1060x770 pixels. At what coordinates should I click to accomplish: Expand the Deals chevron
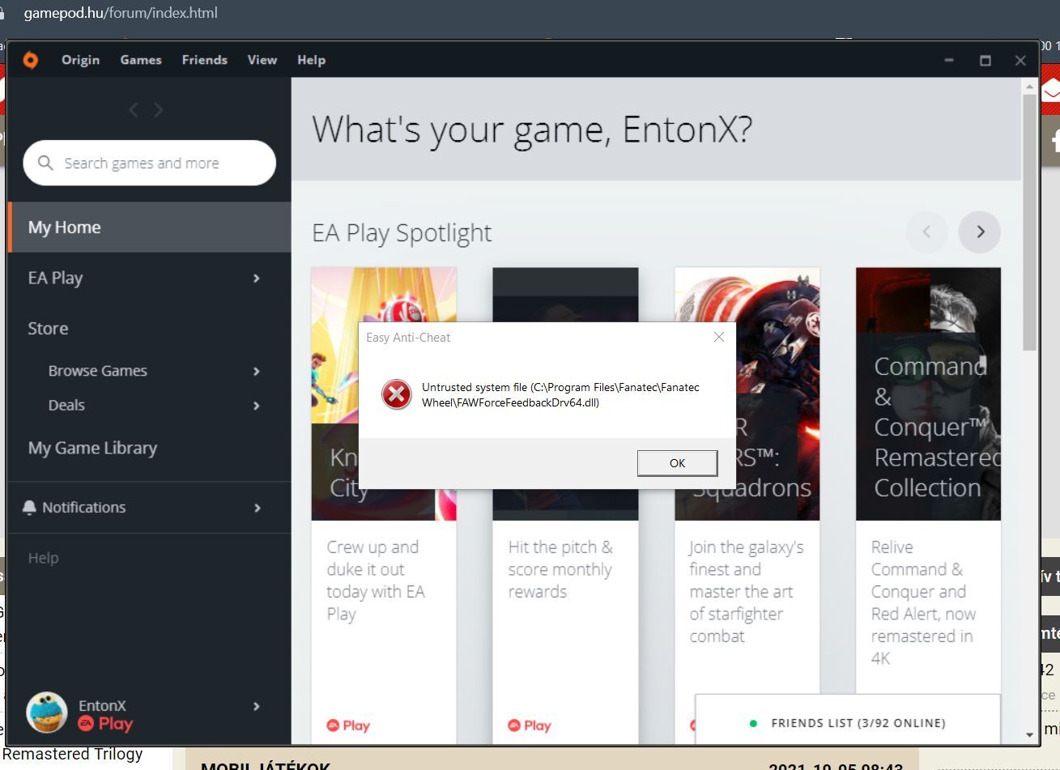pyautogui.click(x=256, y=405)
